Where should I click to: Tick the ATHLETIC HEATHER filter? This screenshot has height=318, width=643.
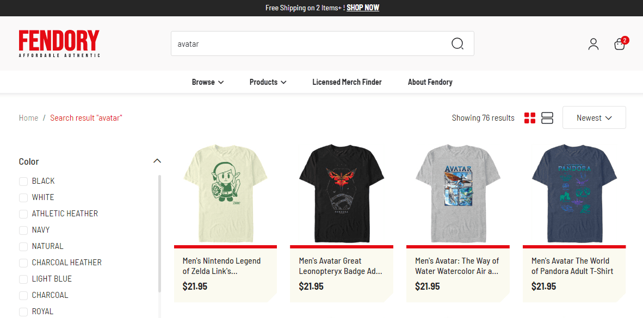tap(23, 214)
